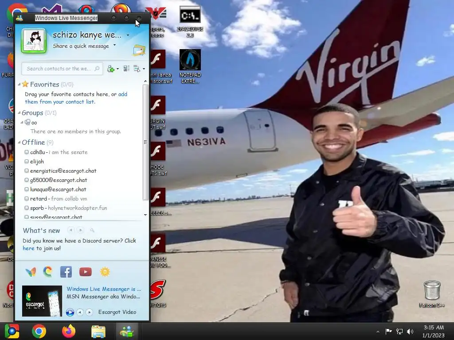Open the Add contact dropdown arrow

point(117,69)
